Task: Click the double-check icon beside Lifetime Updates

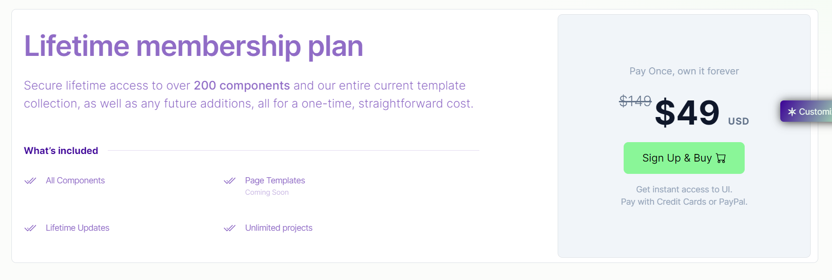Action: pos(30,228)
